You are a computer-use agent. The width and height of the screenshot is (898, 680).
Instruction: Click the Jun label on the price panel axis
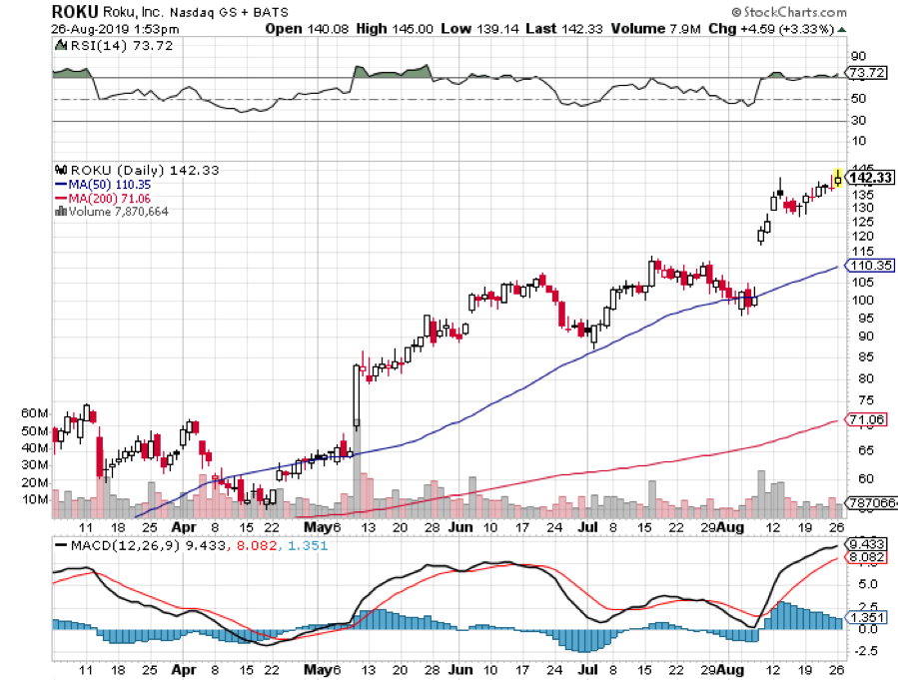[459, 527]
